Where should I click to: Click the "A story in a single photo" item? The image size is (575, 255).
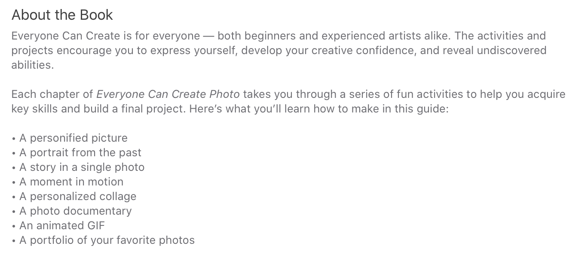pyautogui.click(x=82, y=167)
